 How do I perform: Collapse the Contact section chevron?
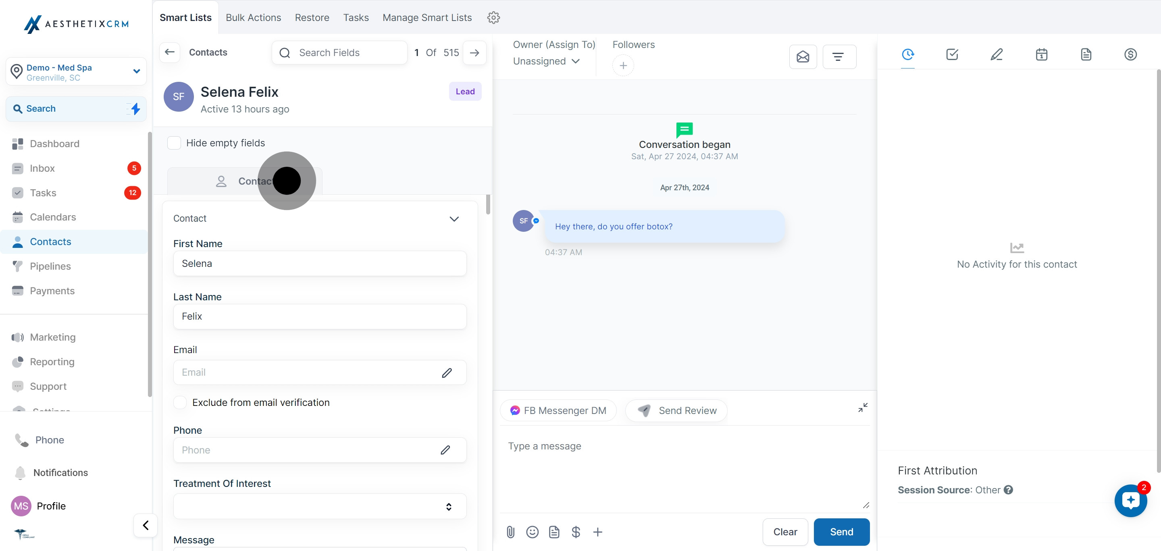[454, 219]
